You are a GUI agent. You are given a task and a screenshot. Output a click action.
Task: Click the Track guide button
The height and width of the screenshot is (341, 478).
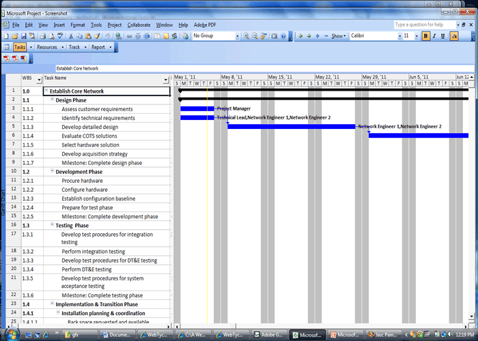[x=74, y=47]
